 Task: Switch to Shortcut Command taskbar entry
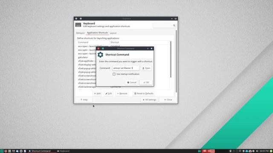tap(42, 151)
